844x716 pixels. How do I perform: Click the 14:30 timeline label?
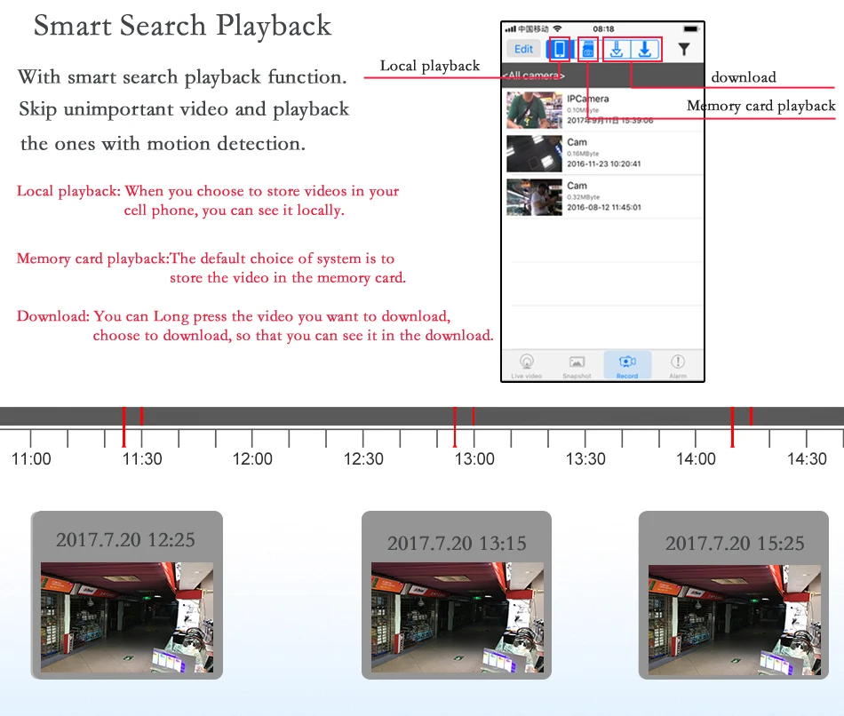[x=807, y=459]
